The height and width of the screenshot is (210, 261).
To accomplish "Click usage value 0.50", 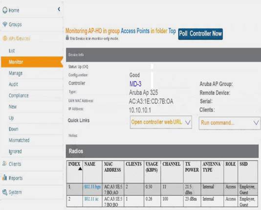I will pyautogui.click(x=149, y=187).
